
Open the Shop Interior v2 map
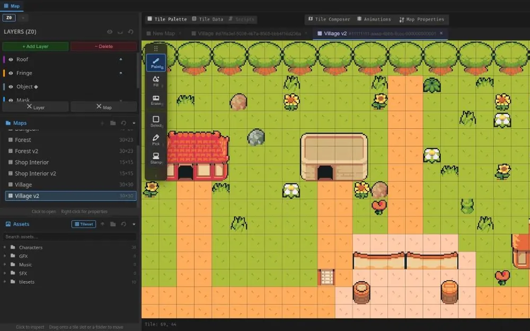71,173
